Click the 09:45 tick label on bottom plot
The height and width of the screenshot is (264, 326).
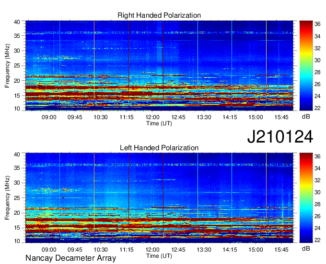[75, 250]
